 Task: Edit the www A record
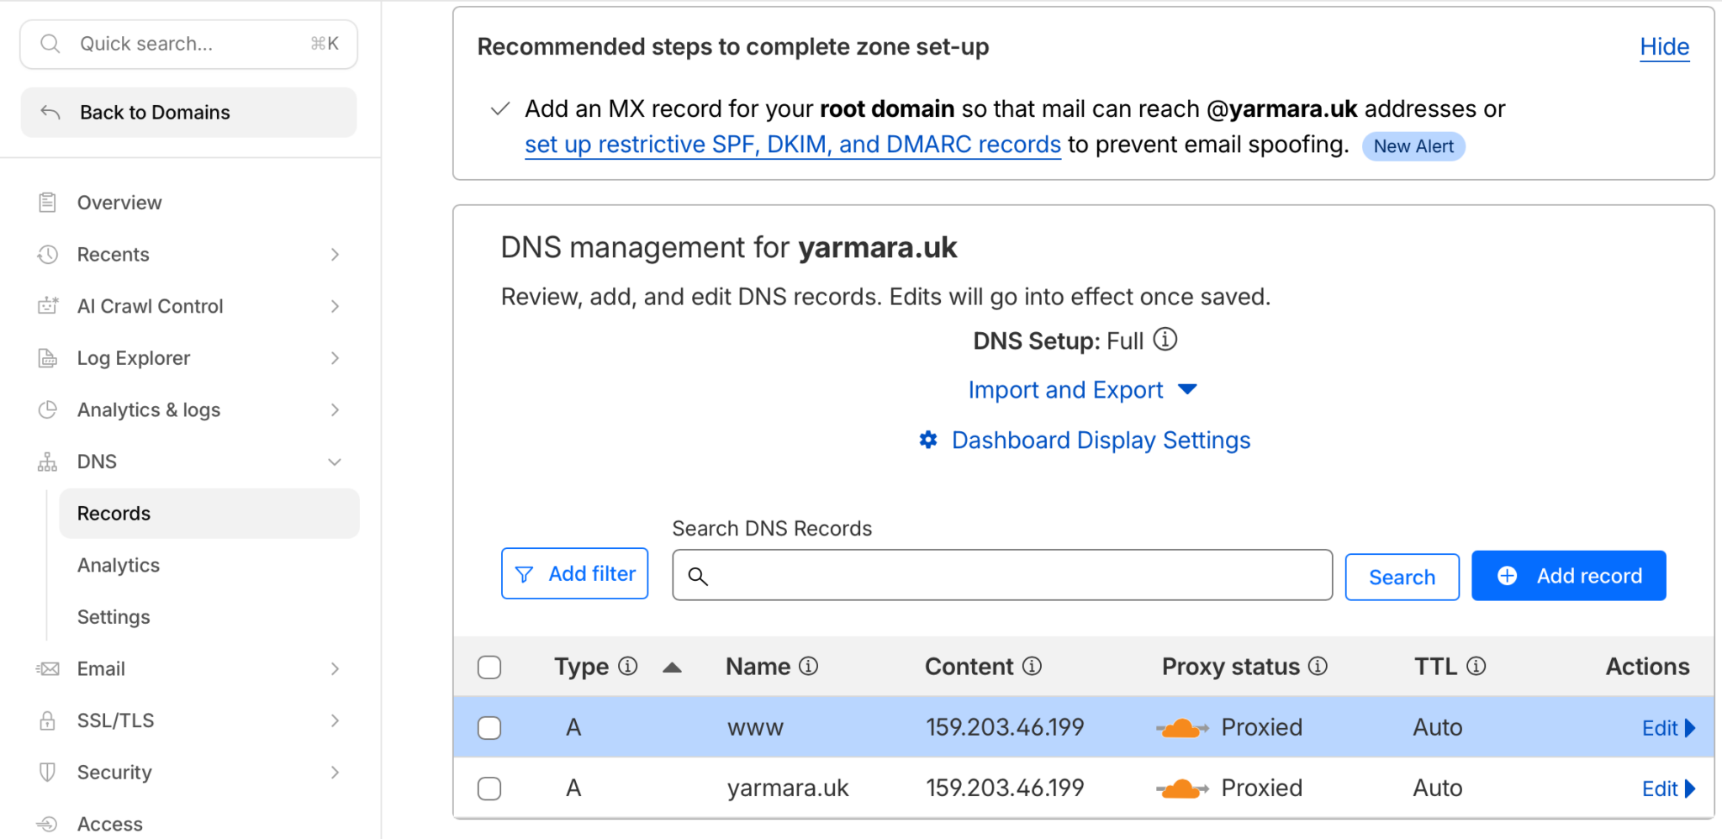pyautogui.click(x=1668, y=728)
